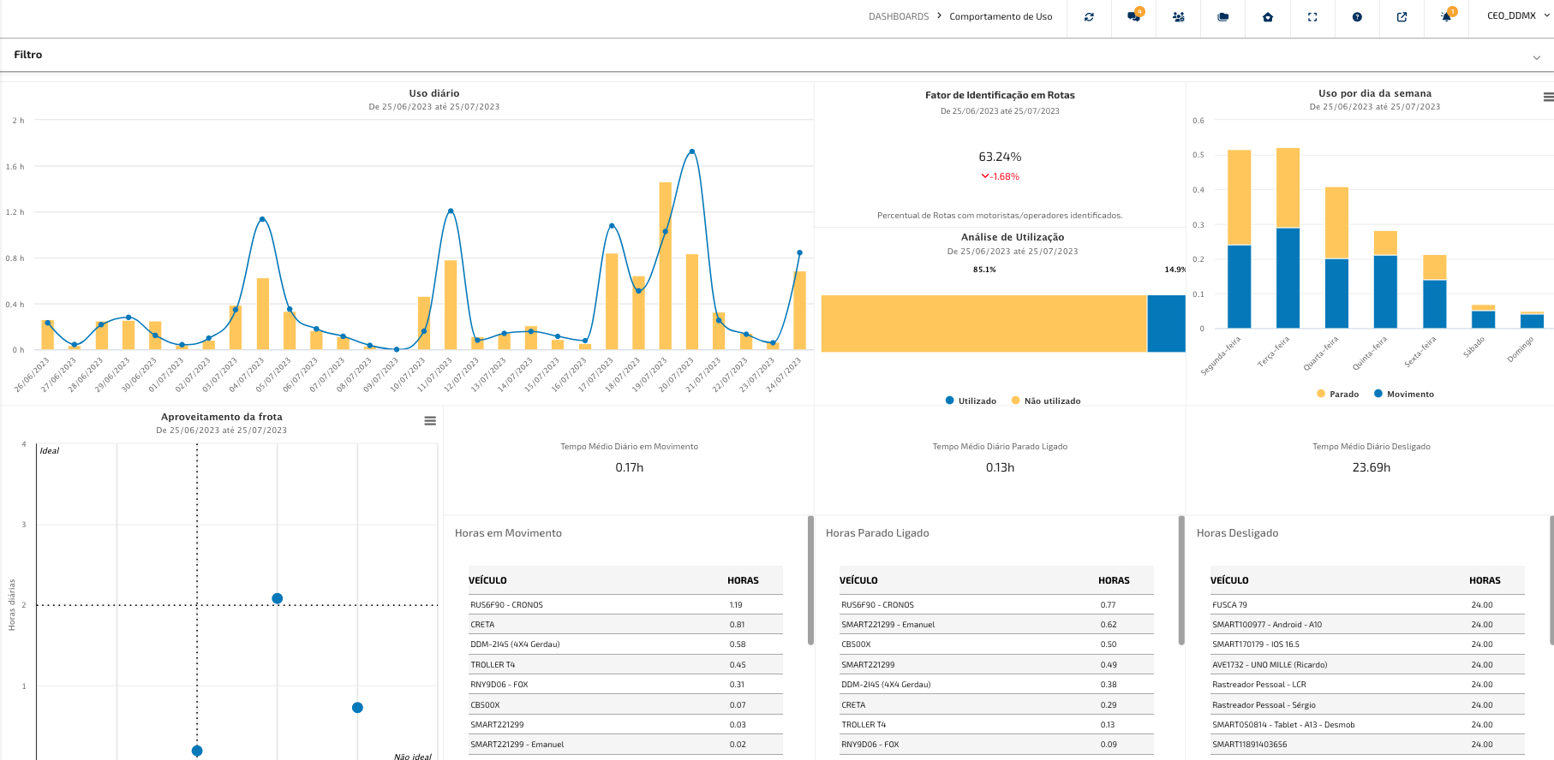This screenshot has height=760, width=1554.
Task: Select AVE1732 - UNO MILLE (Ricardo) row
Action: coord(1367,665)
